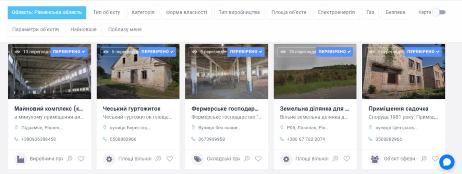Click the heart icon on Майновий комплекс card

(81, 159)
